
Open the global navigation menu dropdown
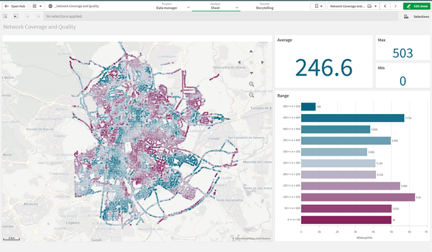[37, 6]
